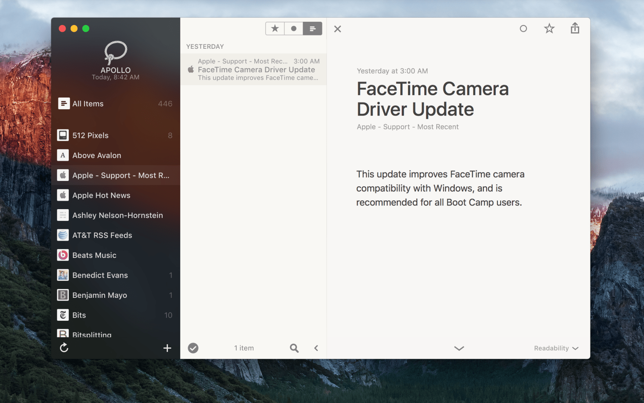The width and height of the screenshot is (644, 403).
Task: Toggle the unread items filter
Action: 294,29
